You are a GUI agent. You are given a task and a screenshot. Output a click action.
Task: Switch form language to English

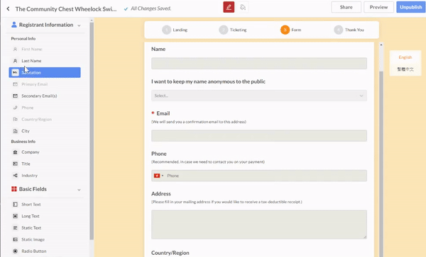(405, 57)
